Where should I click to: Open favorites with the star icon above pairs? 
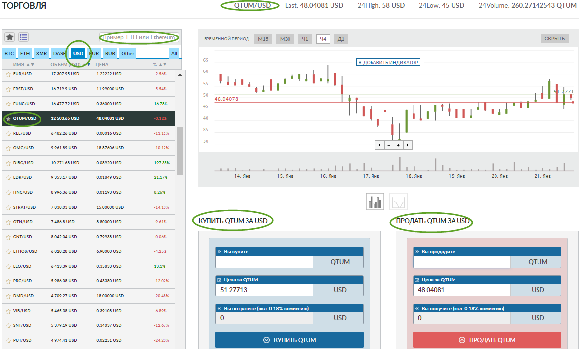(10, 37)
